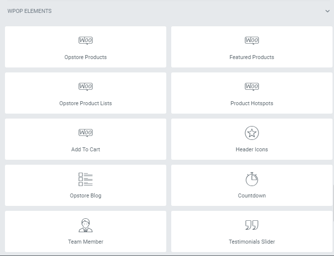Viewport: 334px width, 256px height.
Task: Click the Featured Products label text
Action: 252,57
